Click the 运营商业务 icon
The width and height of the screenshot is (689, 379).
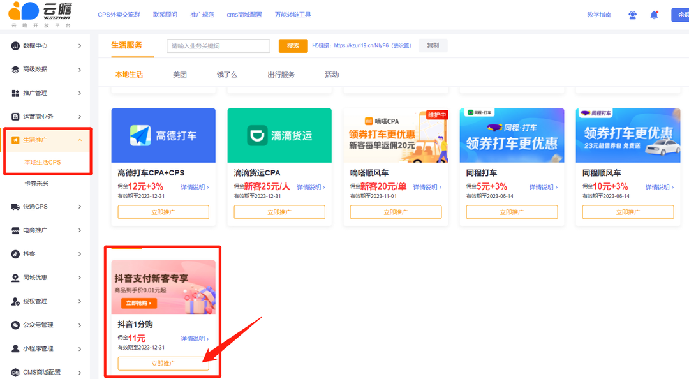point(15,117)
